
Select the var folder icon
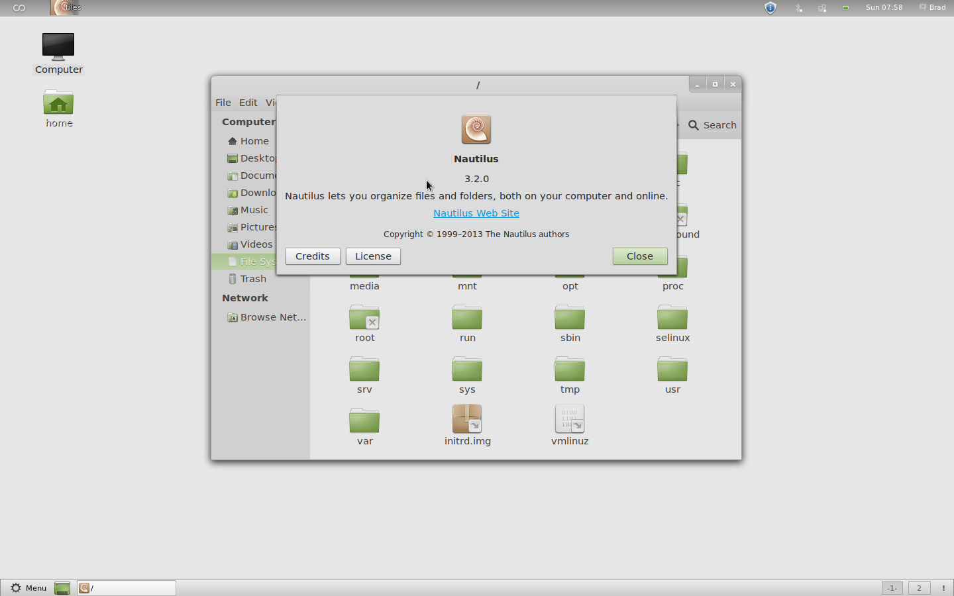[x=364, y=421]
